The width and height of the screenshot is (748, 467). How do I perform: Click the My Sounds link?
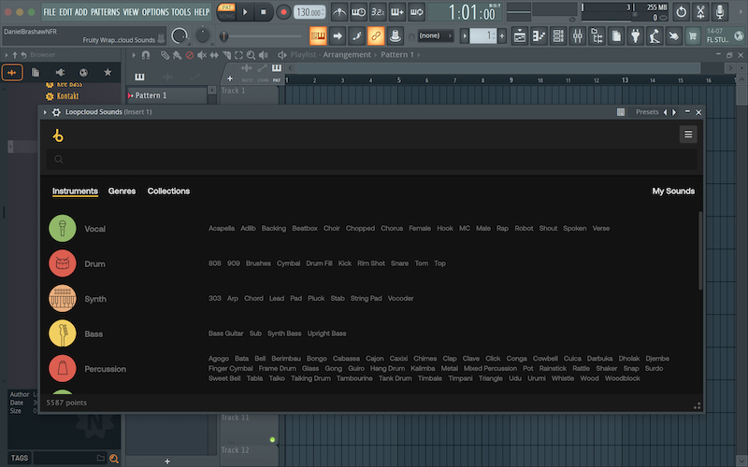point(672,191)
